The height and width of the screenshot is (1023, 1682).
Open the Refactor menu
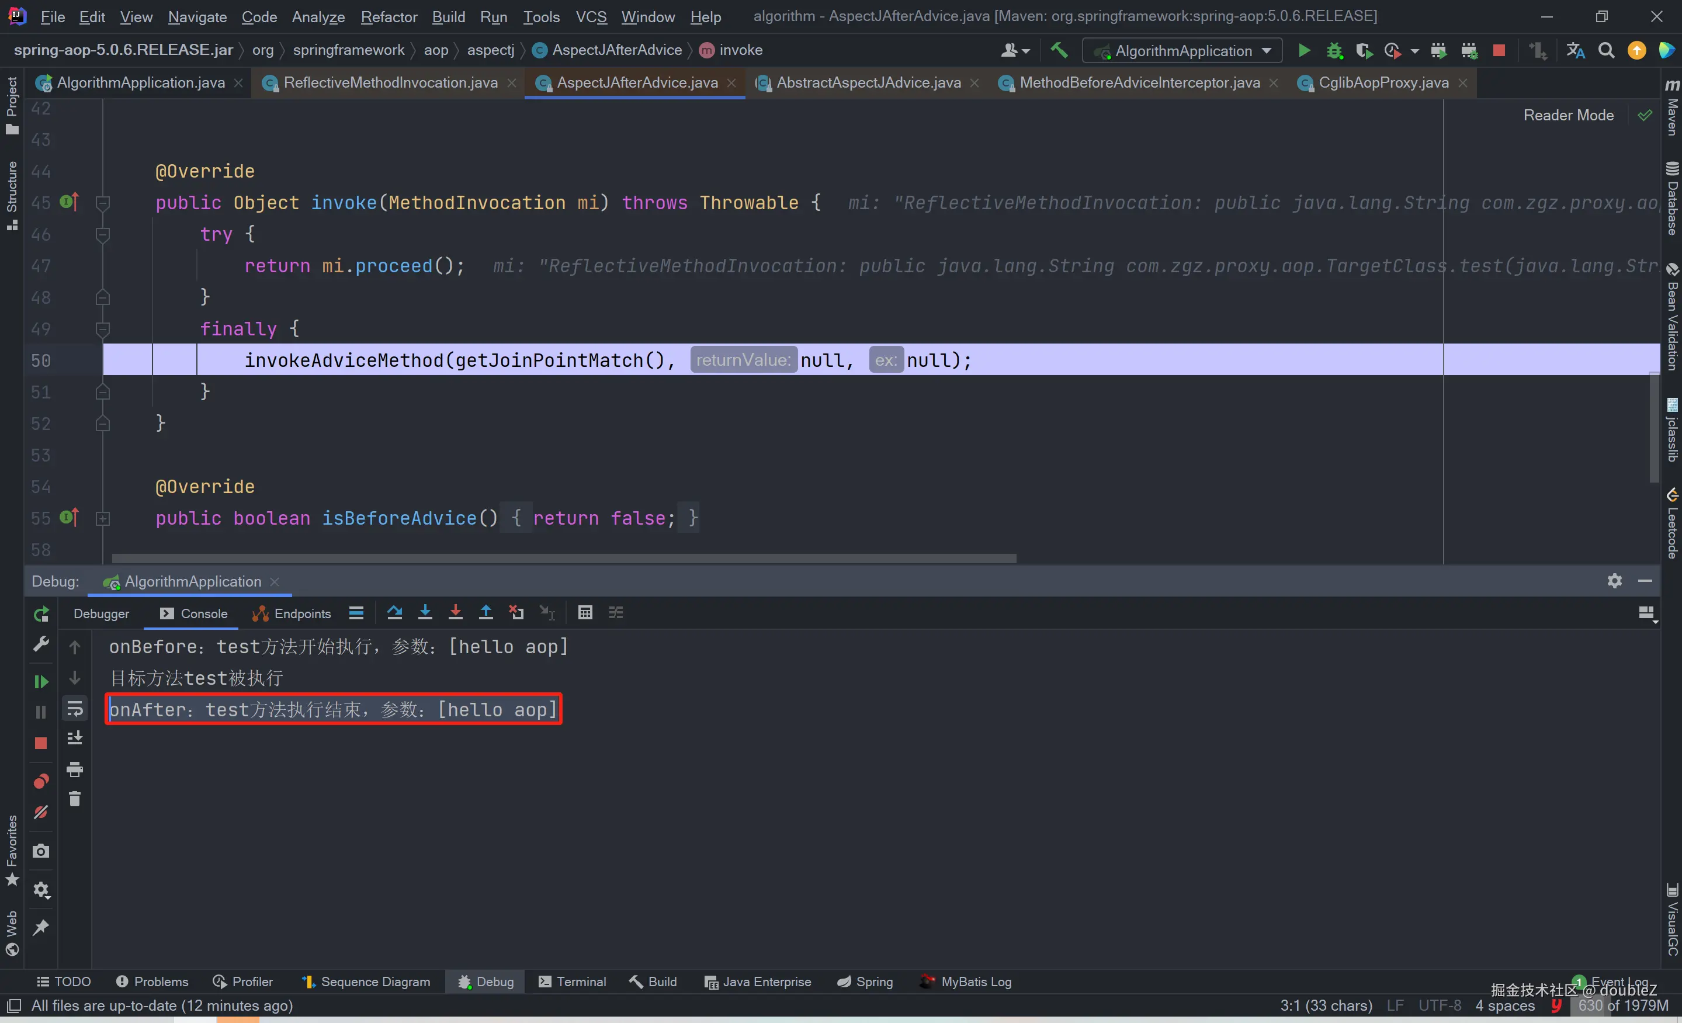pos(389,16)
